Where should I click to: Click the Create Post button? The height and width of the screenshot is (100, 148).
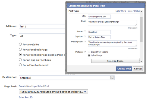pyautogui.click(x=124, y=69)
